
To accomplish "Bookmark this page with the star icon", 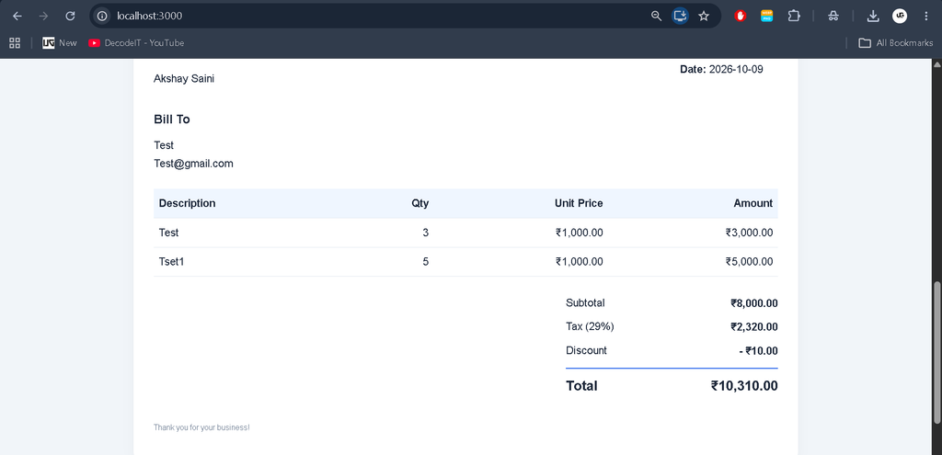I will [704, 17].
